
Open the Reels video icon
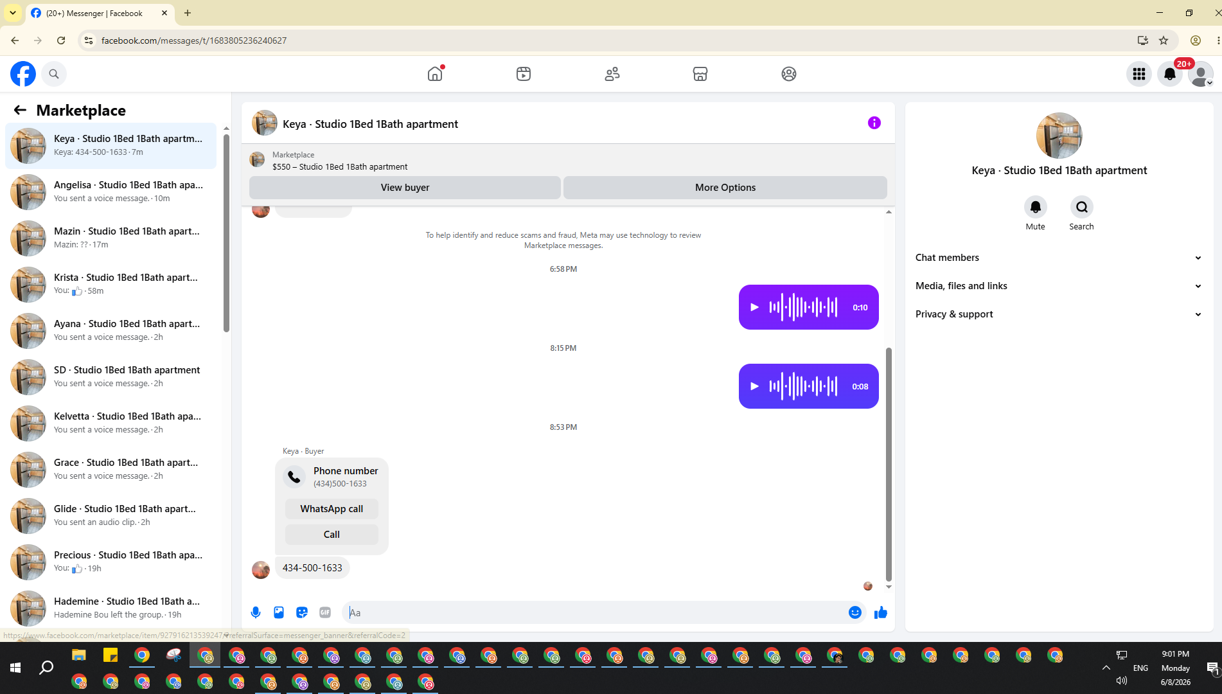coord(524,74)
